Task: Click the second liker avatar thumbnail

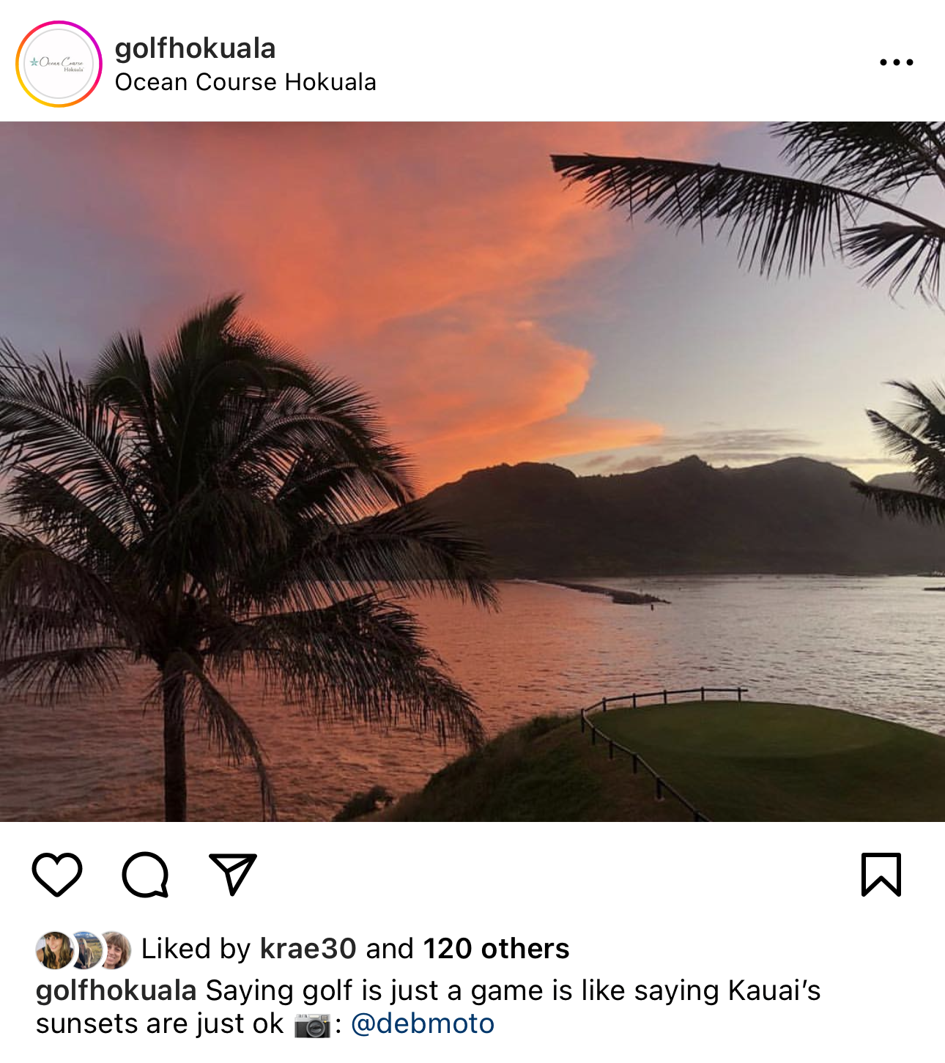Action: click(x=86, y=950)
